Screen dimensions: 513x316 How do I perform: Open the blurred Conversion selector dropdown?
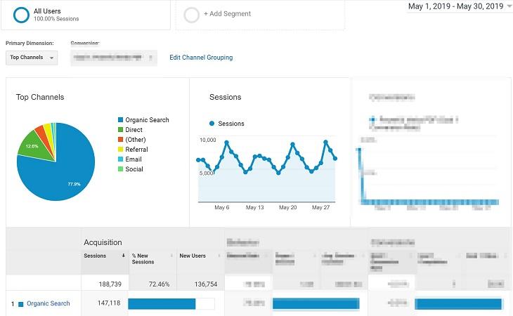click(113, 58)
